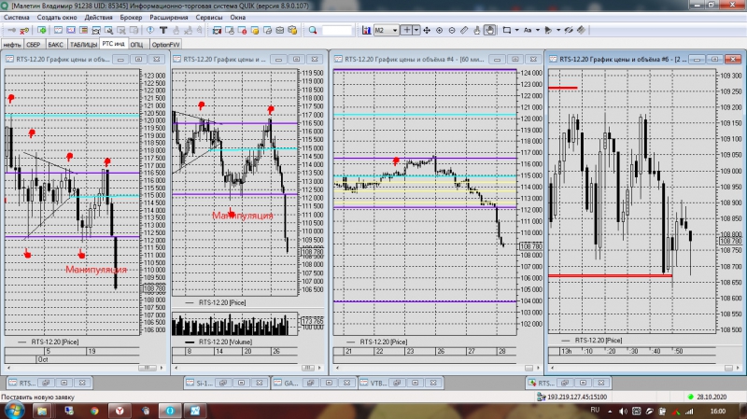Toggle the crosshair cursor mode button
The height and width of the screenshot is (419, 747).
click(x=407, y=30)
